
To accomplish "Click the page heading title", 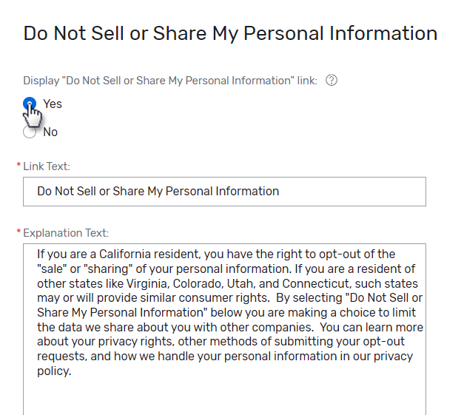I will click(x=230, y=33).
